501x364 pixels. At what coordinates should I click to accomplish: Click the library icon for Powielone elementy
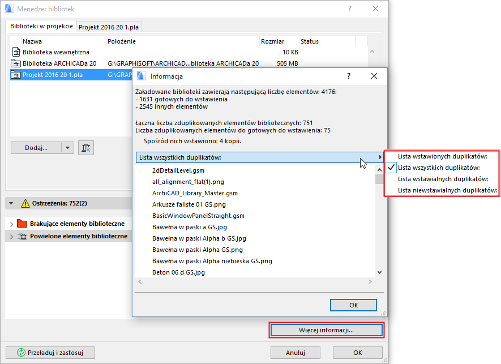(x=22, y=236)
